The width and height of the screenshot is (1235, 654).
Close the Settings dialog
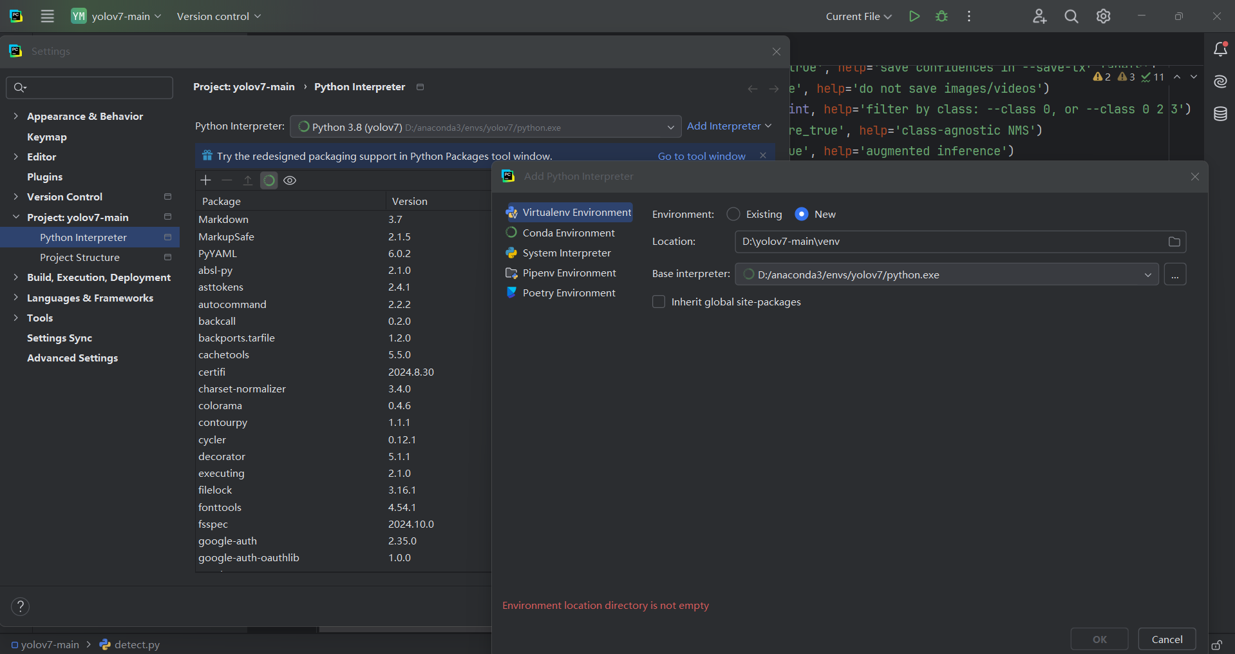[777, 52]
